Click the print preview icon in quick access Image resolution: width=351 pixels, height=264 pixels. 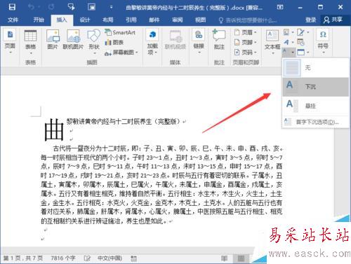coord(91,7)
